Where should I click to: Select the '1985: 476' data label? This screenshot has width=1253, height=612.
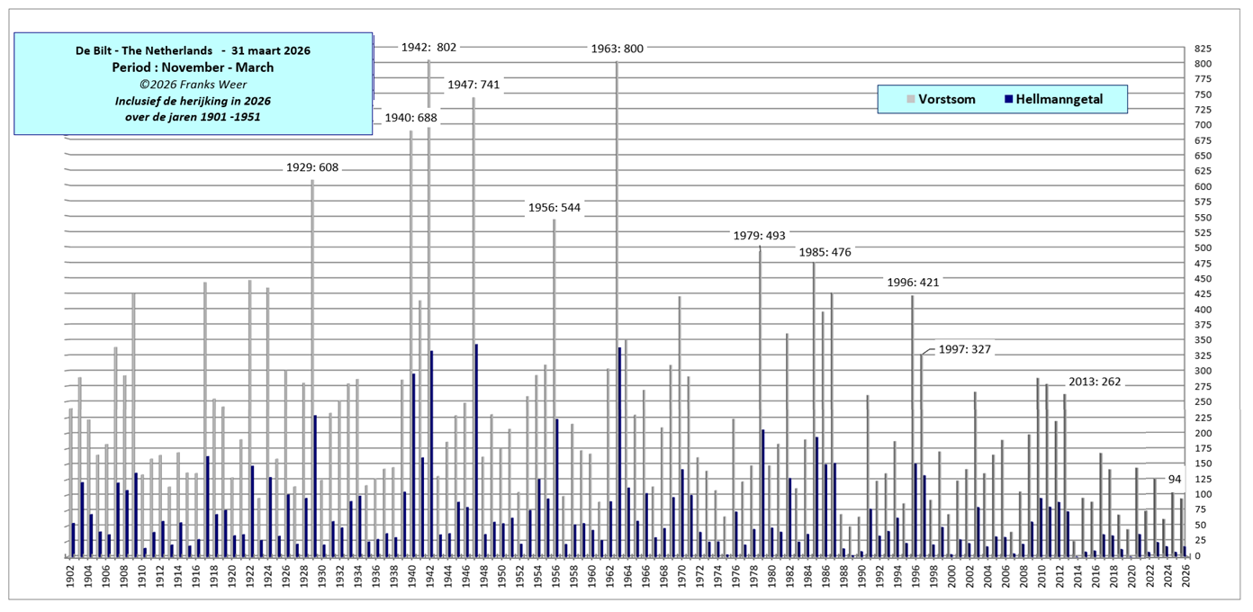click(x=825, y=252)
